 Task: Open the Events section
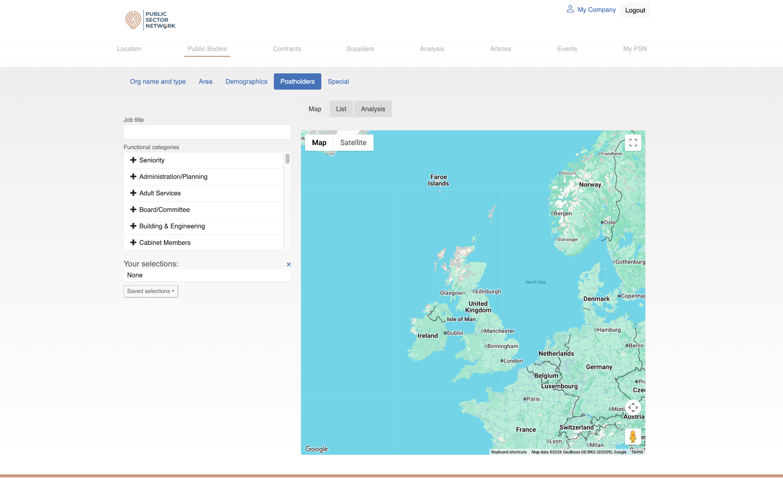click(x=567, y=49)
